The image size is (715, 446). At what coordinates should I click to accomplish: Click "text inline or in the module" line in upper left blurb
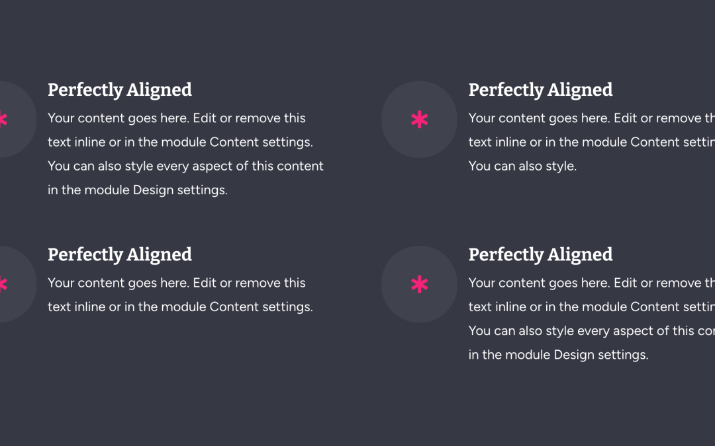181,142
